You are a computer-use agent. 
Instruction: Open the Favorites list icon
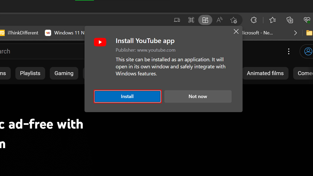pyautogui.click(x=272, y=20)
